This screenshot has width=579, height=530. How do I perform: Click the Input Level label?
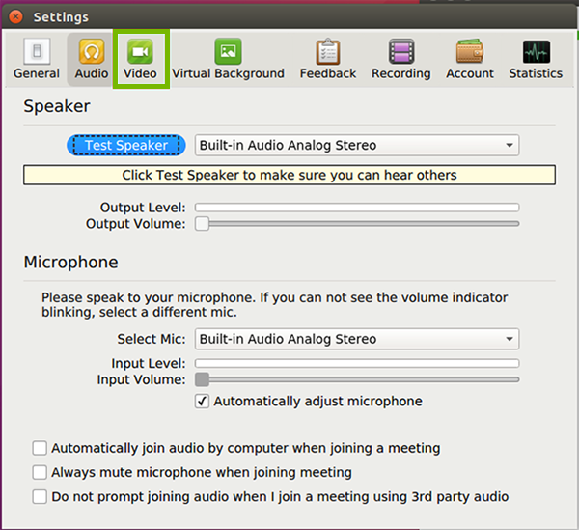(149, 363)
